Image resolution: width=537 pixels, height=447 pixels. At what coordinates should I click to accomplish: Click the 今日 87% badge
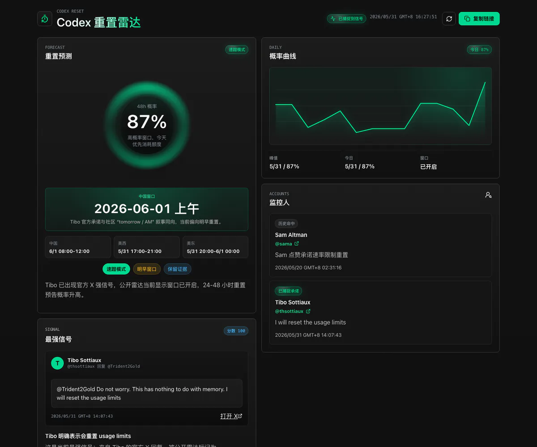point(479,50)
